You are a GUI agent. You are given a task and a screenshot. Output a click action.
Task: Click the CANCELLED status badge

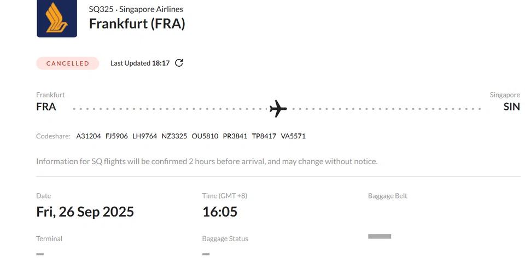pyautogui.click(x=68, y=63)
